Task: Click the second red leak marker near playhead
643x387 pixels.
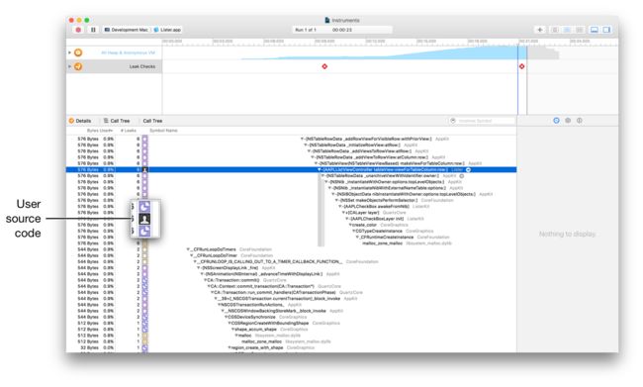Action: coord(521,66)
